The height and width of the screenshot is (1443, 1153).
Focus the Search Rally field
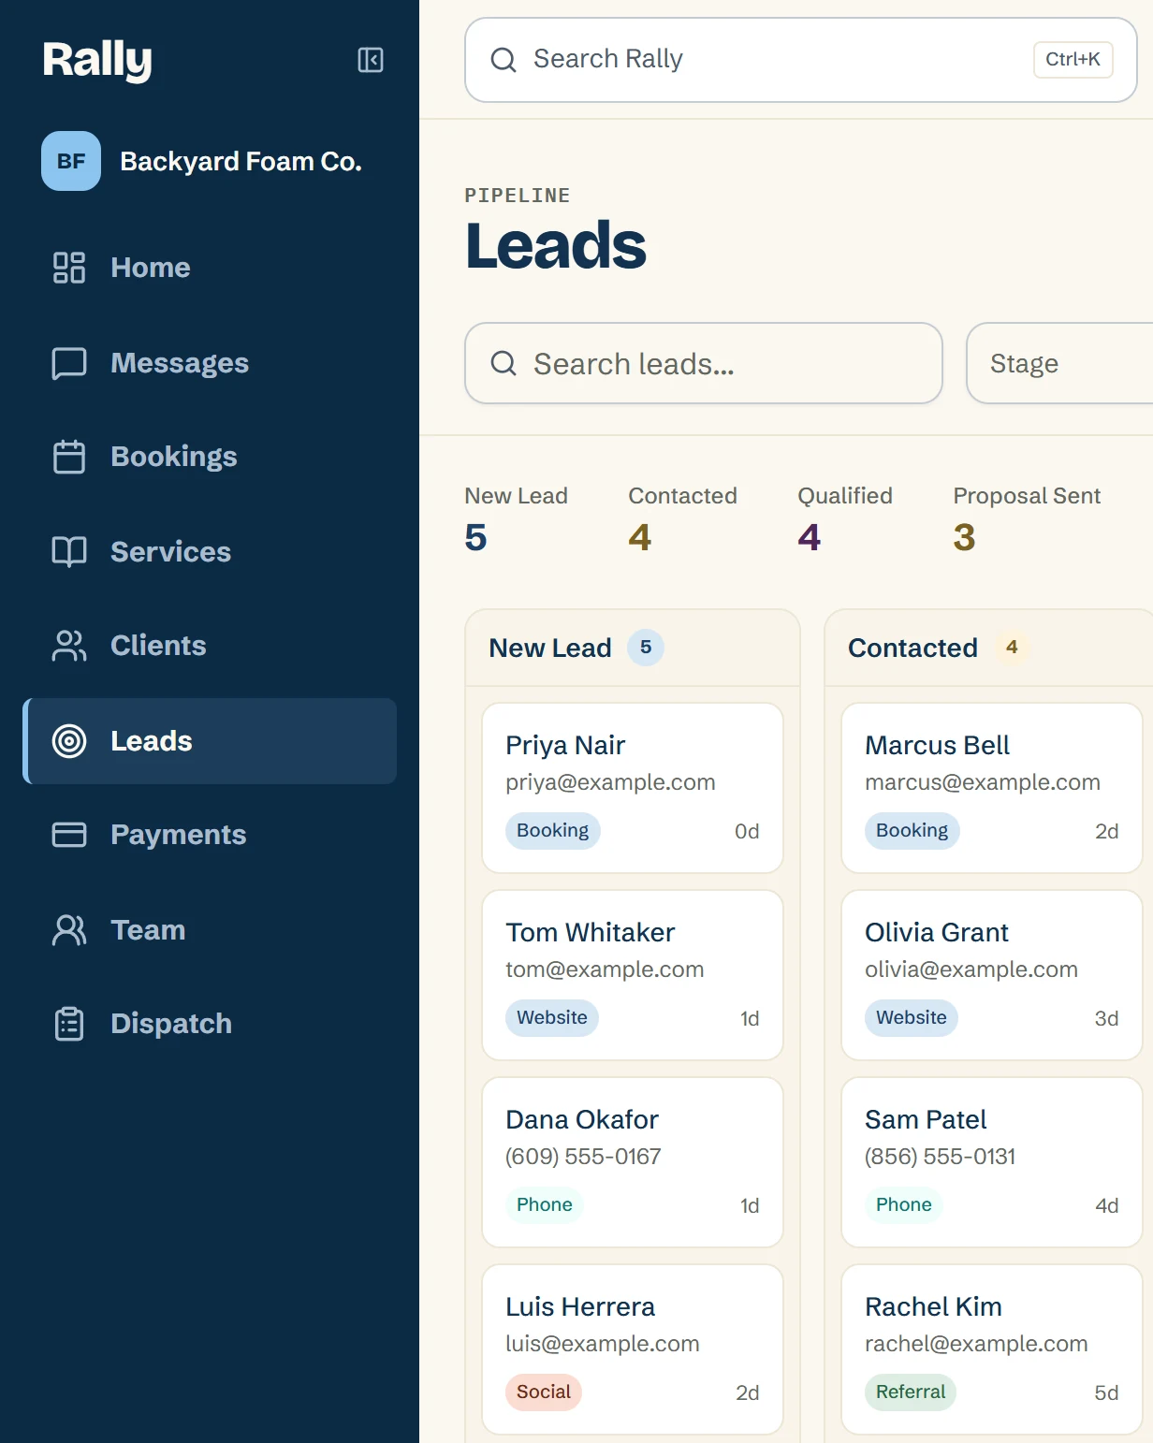click(x=801, y=60)
